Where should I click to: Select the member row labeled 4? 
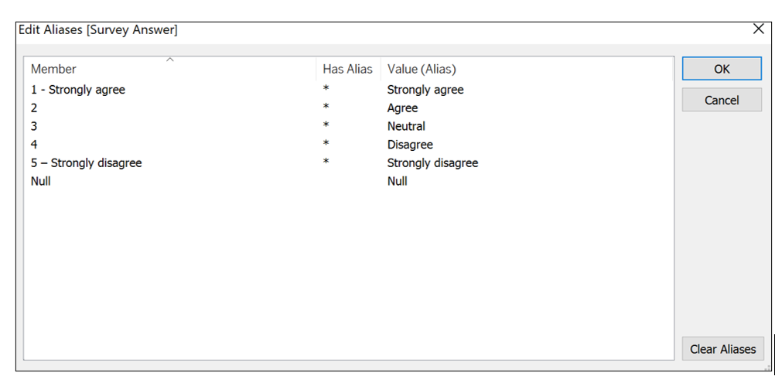[35, 145]
